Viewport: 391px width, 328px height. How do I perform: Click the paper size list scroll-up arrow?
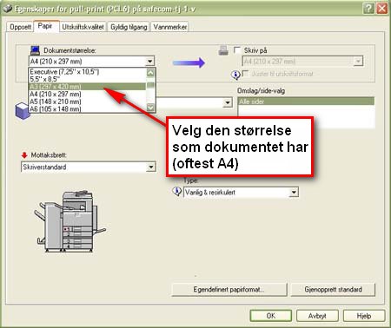coord(150,72)
